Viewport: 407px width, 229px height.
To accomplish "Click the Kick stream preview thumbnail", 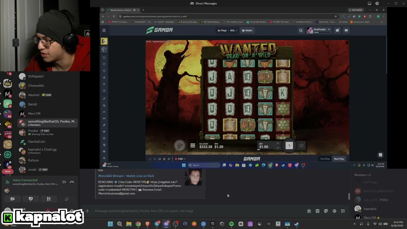I will [x=193, y=177].
